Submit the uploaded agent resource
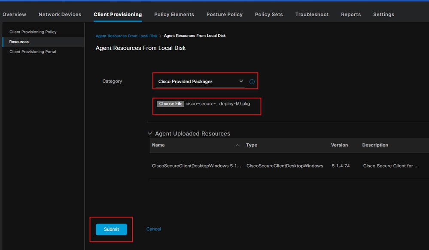Screen dimensions: 429x250 [111, 229]
